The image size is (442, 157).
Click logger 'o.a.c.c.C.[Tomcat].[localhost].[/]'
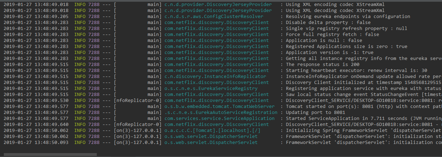212,131
